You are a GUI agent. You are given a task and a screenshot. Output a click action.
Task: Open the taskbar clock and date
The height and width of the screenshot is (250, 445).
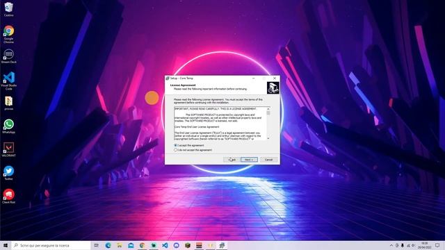[425, 245]
